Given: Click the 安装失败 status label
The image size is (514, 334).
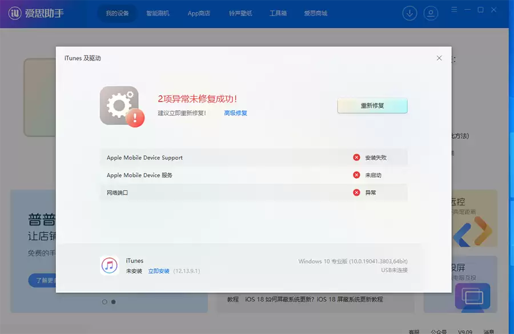Looking at the screenshot, I should tap(376, 158).
